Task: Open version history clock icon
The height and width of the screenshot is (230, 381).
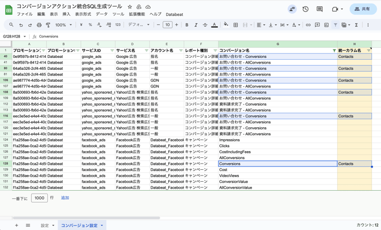Action: [305, 9]
